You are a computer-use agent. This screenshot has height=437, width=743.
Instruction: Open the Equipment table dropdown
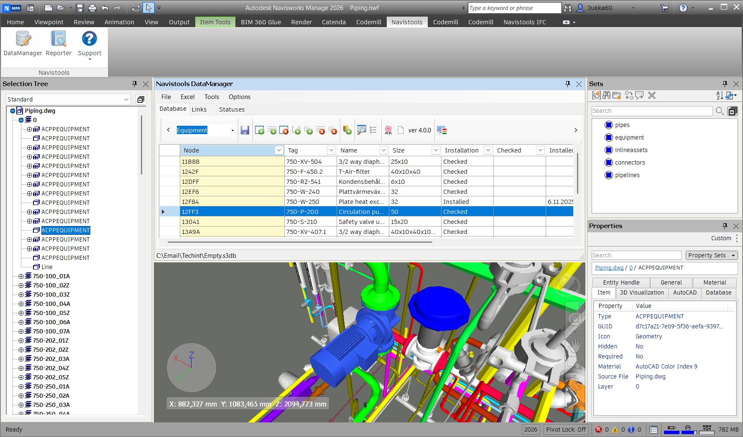(x=232, y=130)
